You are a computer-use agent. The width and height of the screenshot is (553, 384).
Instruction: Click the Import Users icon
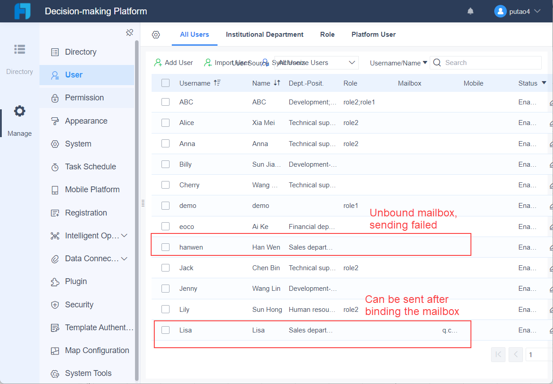pyautogui.click(x=208, y=63)
